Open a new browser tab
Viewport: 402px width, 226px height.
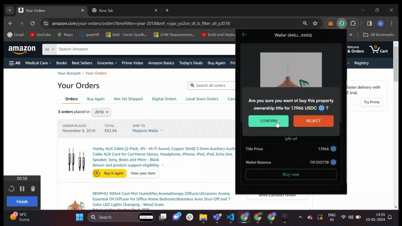click(x=167, y=10)
